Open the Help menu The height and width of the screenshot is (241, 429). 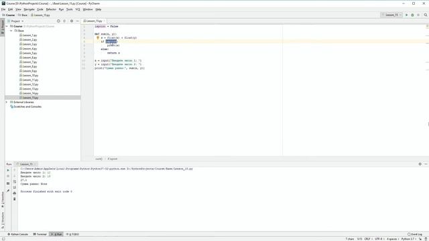point(99,9)
